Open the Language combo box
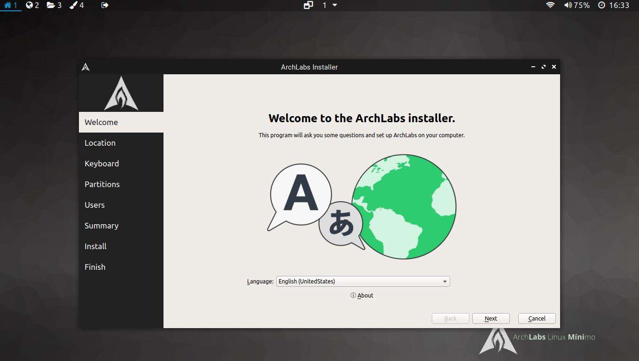Screen dimensions: 639x361 pos(363,281)
